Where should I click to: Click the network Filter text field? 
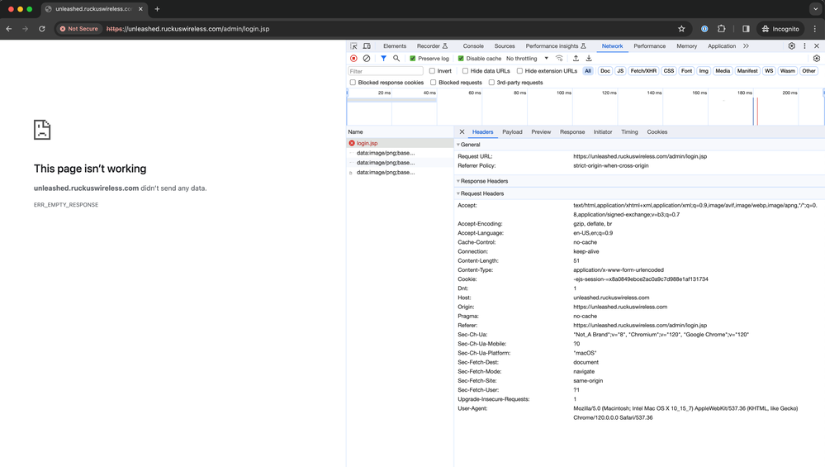(x=386, y=71)
